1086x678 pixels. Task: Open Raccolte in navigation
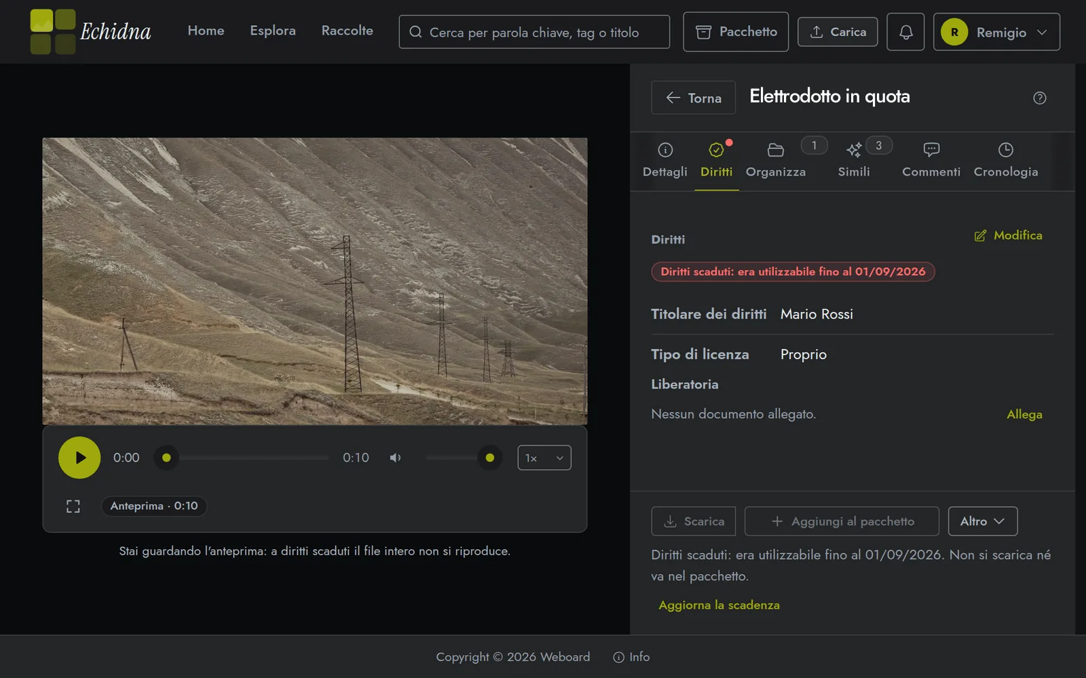(x=347, y=31)
